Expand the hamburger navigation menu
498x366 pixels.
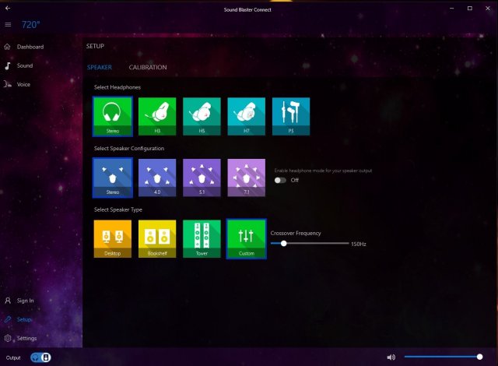(8, 25)
